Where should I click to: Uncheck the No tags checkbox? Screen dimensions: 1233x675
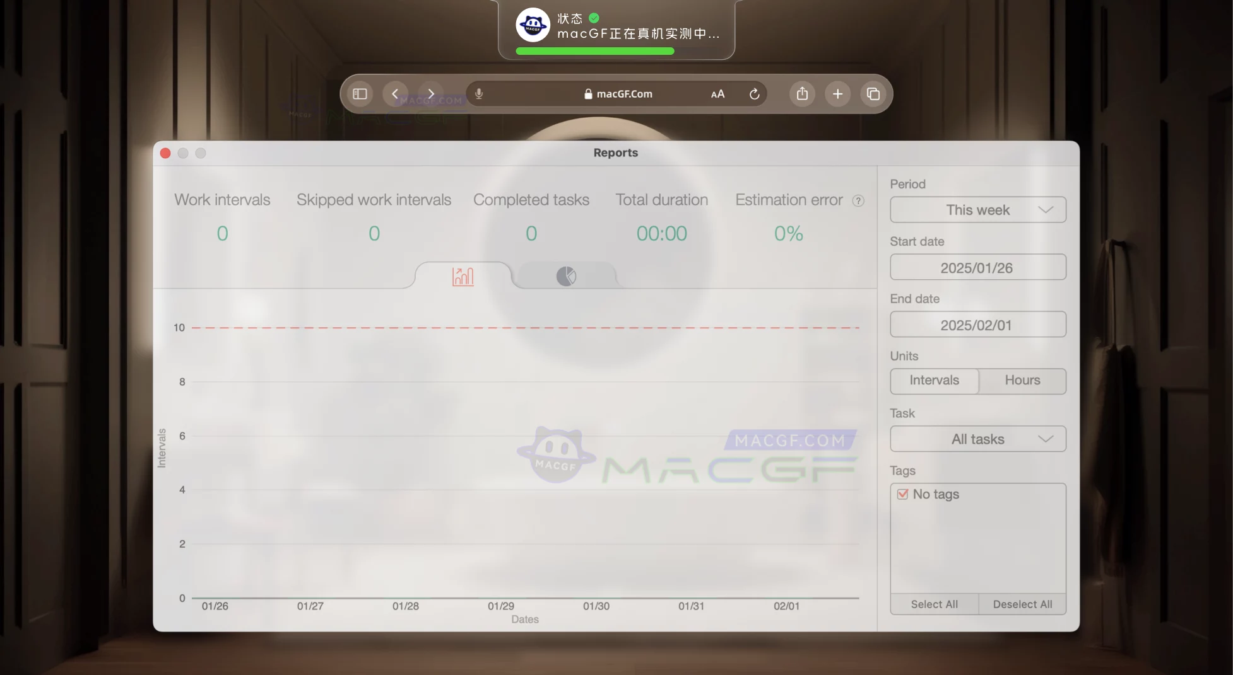pos(902,494)
